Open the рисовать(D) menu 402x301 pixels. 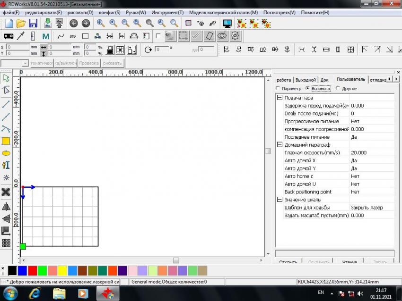pos(79,12)
